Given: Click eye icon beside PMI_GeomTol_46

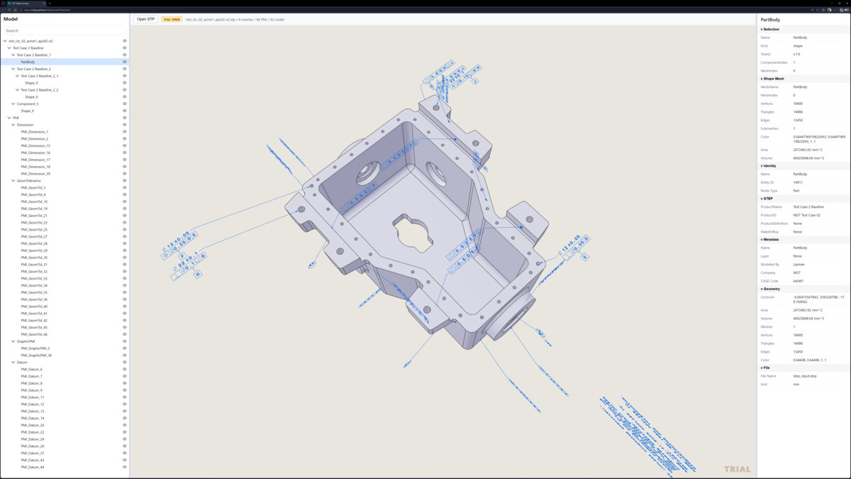Looking at the screenshot, I should [x=125, y=334].
